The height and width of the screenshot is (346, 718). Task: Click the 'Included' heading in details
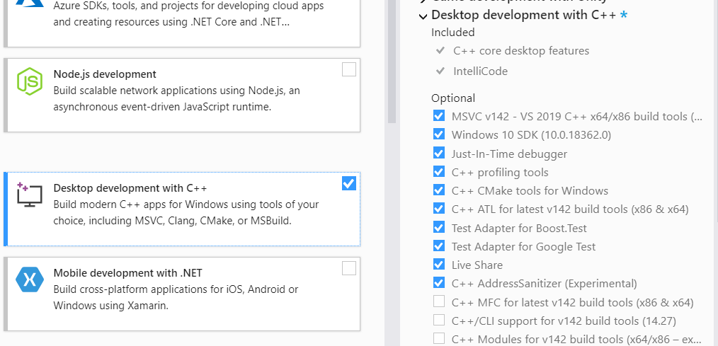coord(453,32)
